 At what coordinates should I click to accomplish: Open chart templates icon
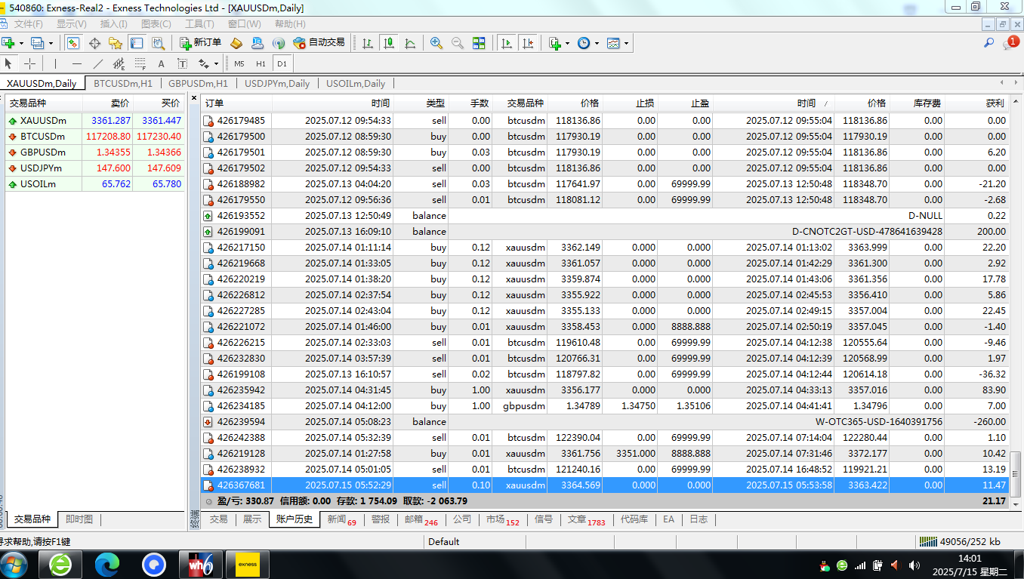(612, 43)
